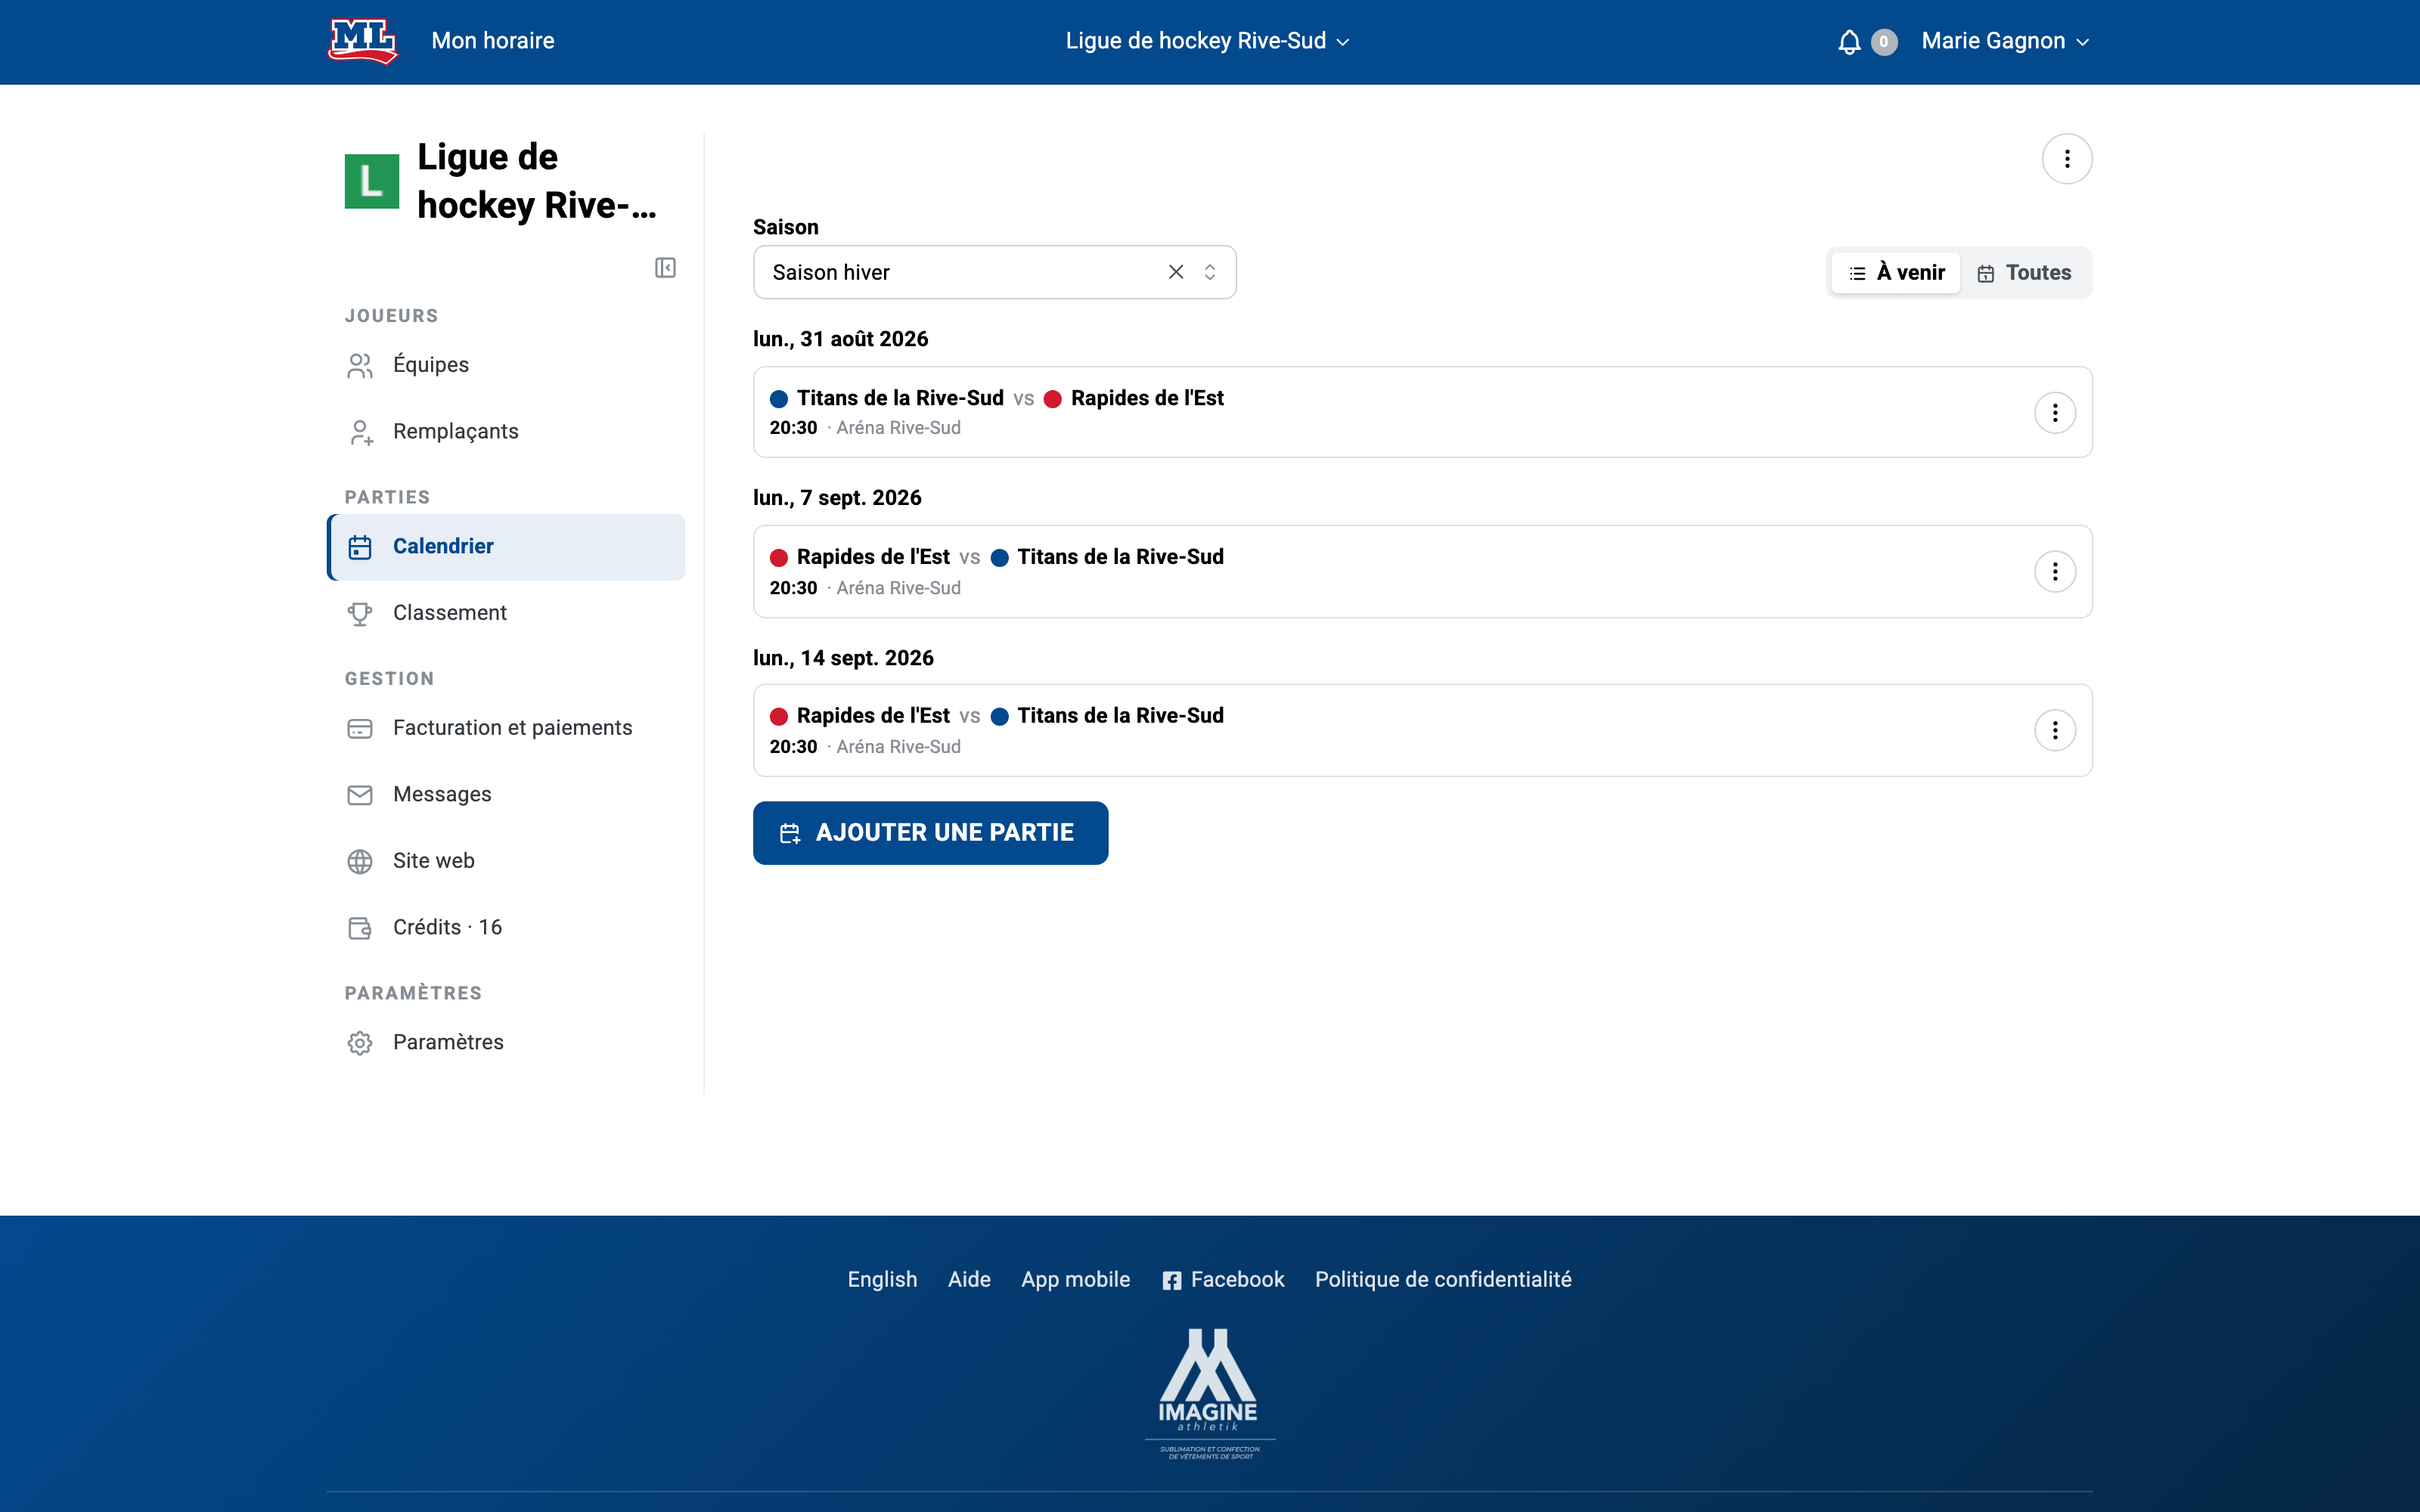Clear the Saison hiver selection

point(1176,272)
